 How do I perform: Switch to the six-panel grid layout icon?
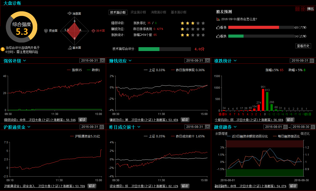(x=298, y=9)
